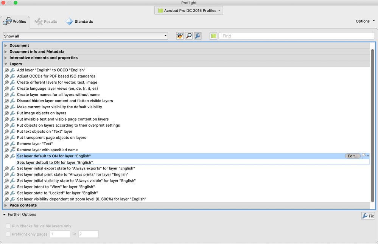
Task: Click wrench icon for Discard hidden layer content
Action: (x=12, y=101)
